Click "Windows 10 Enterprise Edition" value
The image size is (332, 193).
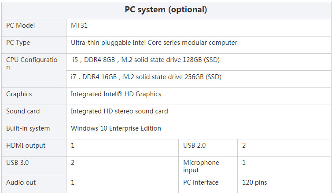116,128
